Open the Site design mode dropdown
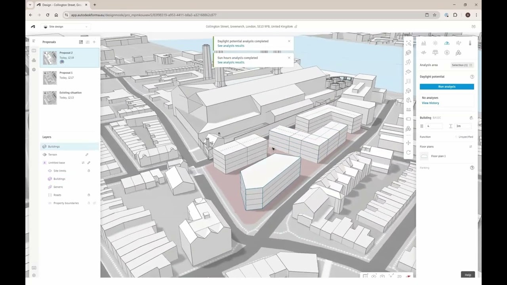The height and width of the screenshot is (285, 507). [x=65, y=27]
